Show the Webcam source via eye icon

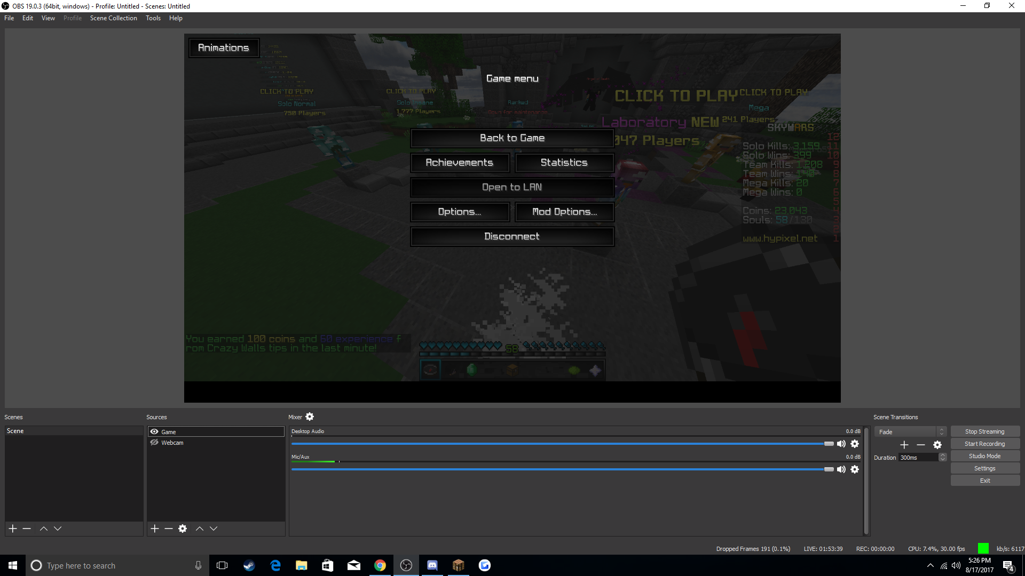pyautogui.click(x=154, y=443)
